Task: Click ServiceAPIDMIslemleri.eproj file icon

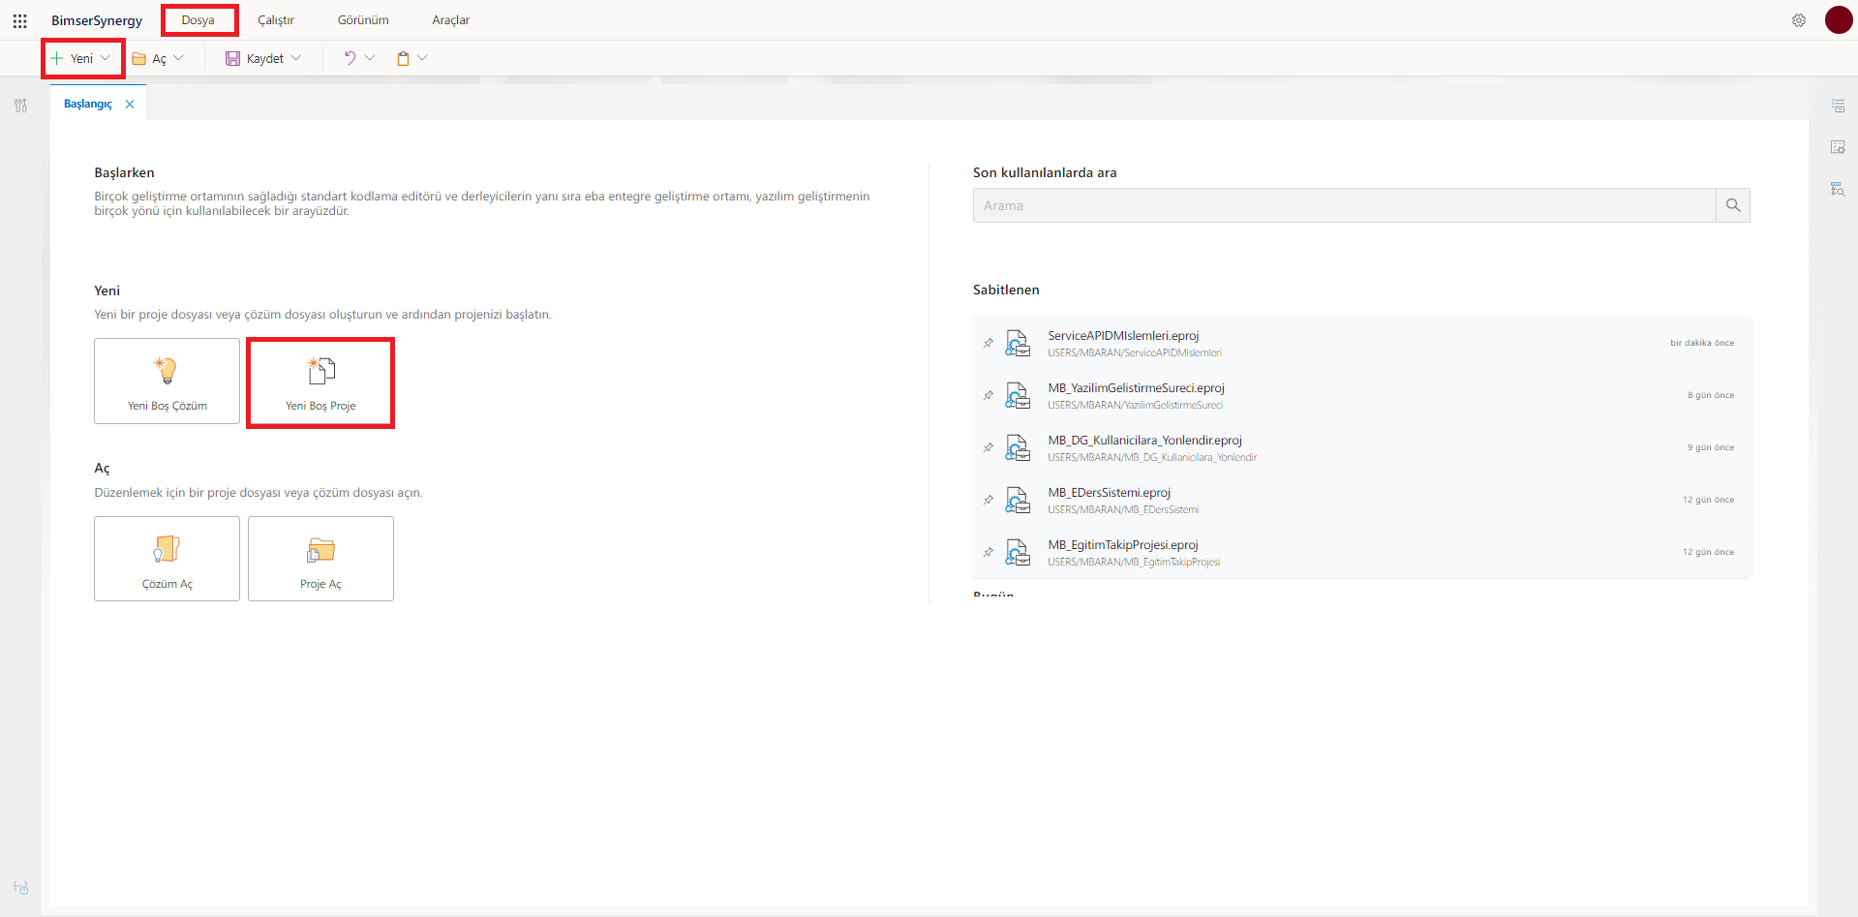Action: click(1018, 343)
